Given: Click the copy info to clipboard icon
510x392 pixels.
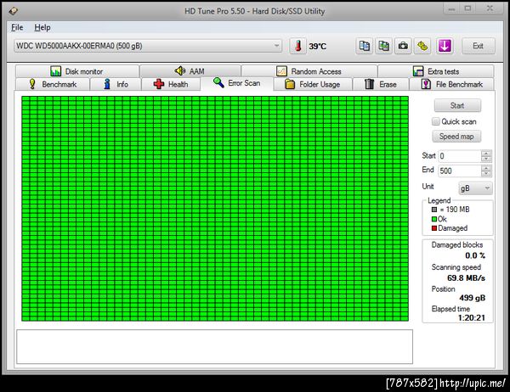Looking at the screenshot, I should [365, 46].
